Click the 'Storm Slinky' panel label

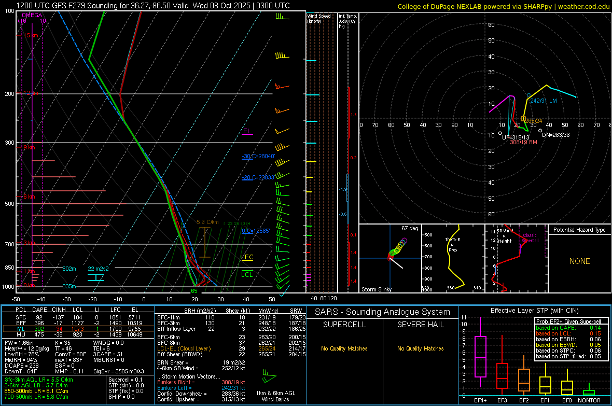click(x=376, y=289)
